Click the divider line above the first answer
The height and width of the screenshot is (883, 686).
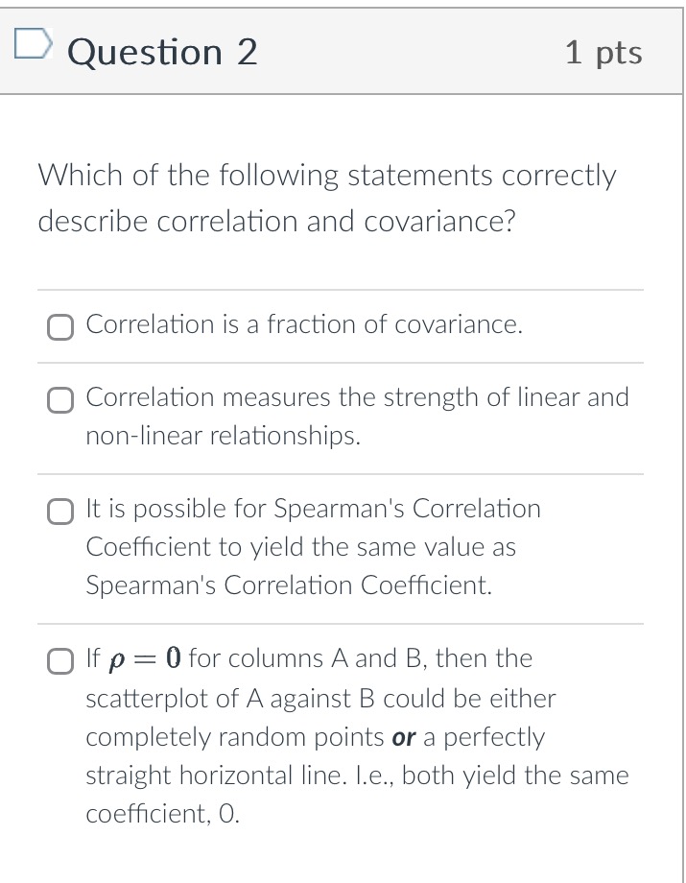341,287
